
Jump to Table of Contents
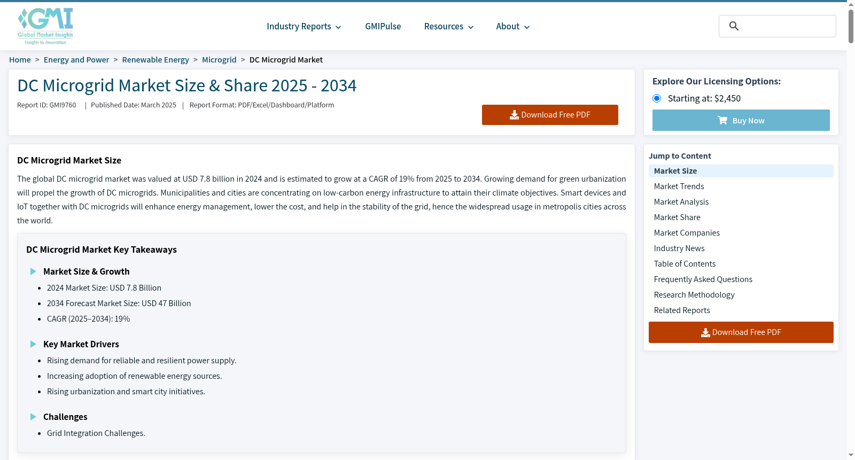pyautogui.click(x=685, y=264)
